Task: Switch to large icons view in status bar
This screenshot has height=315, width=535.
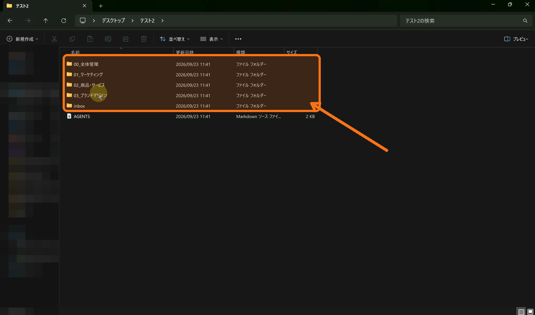Action: click(531, 312)
